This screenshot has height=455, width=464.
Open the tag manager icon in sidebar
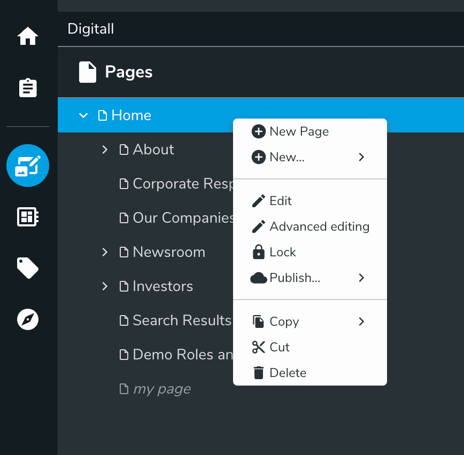pos(28,268)
